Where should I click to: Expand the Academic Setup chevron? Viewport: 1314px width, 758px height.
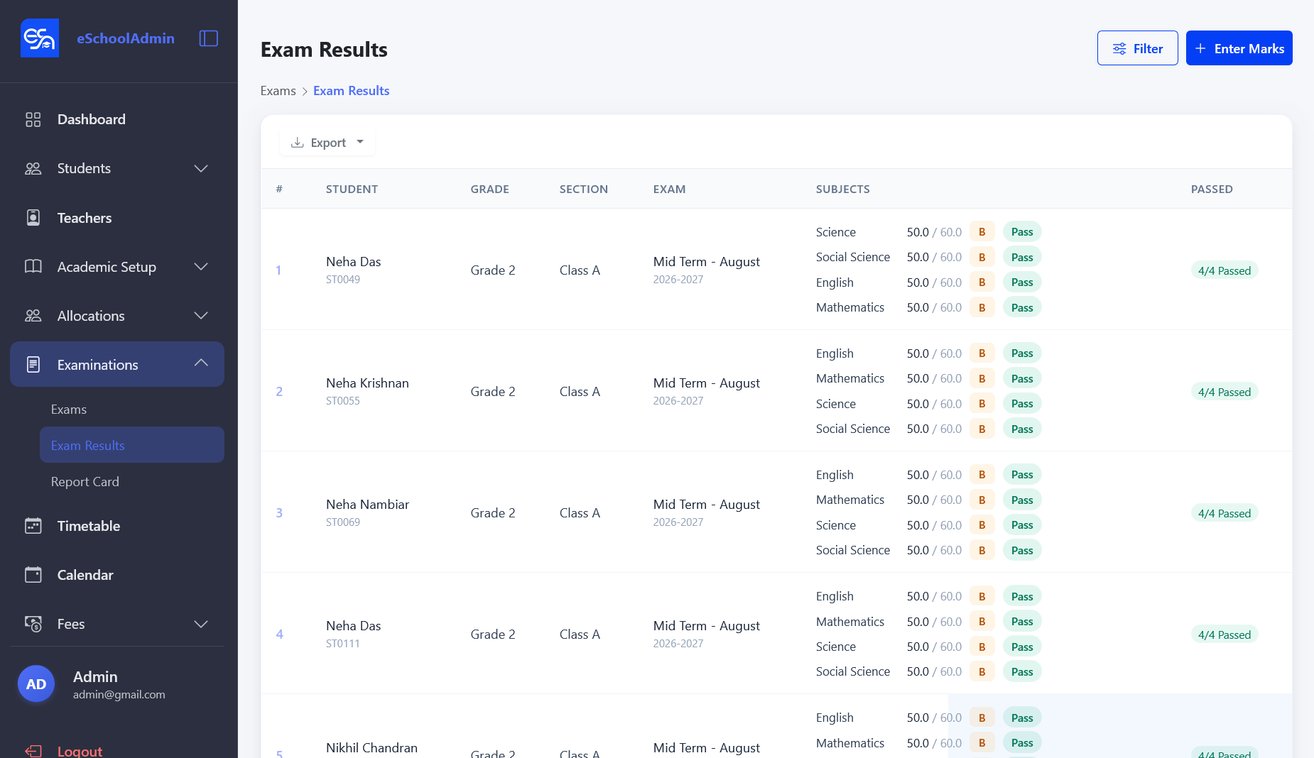tap(201, 267)
